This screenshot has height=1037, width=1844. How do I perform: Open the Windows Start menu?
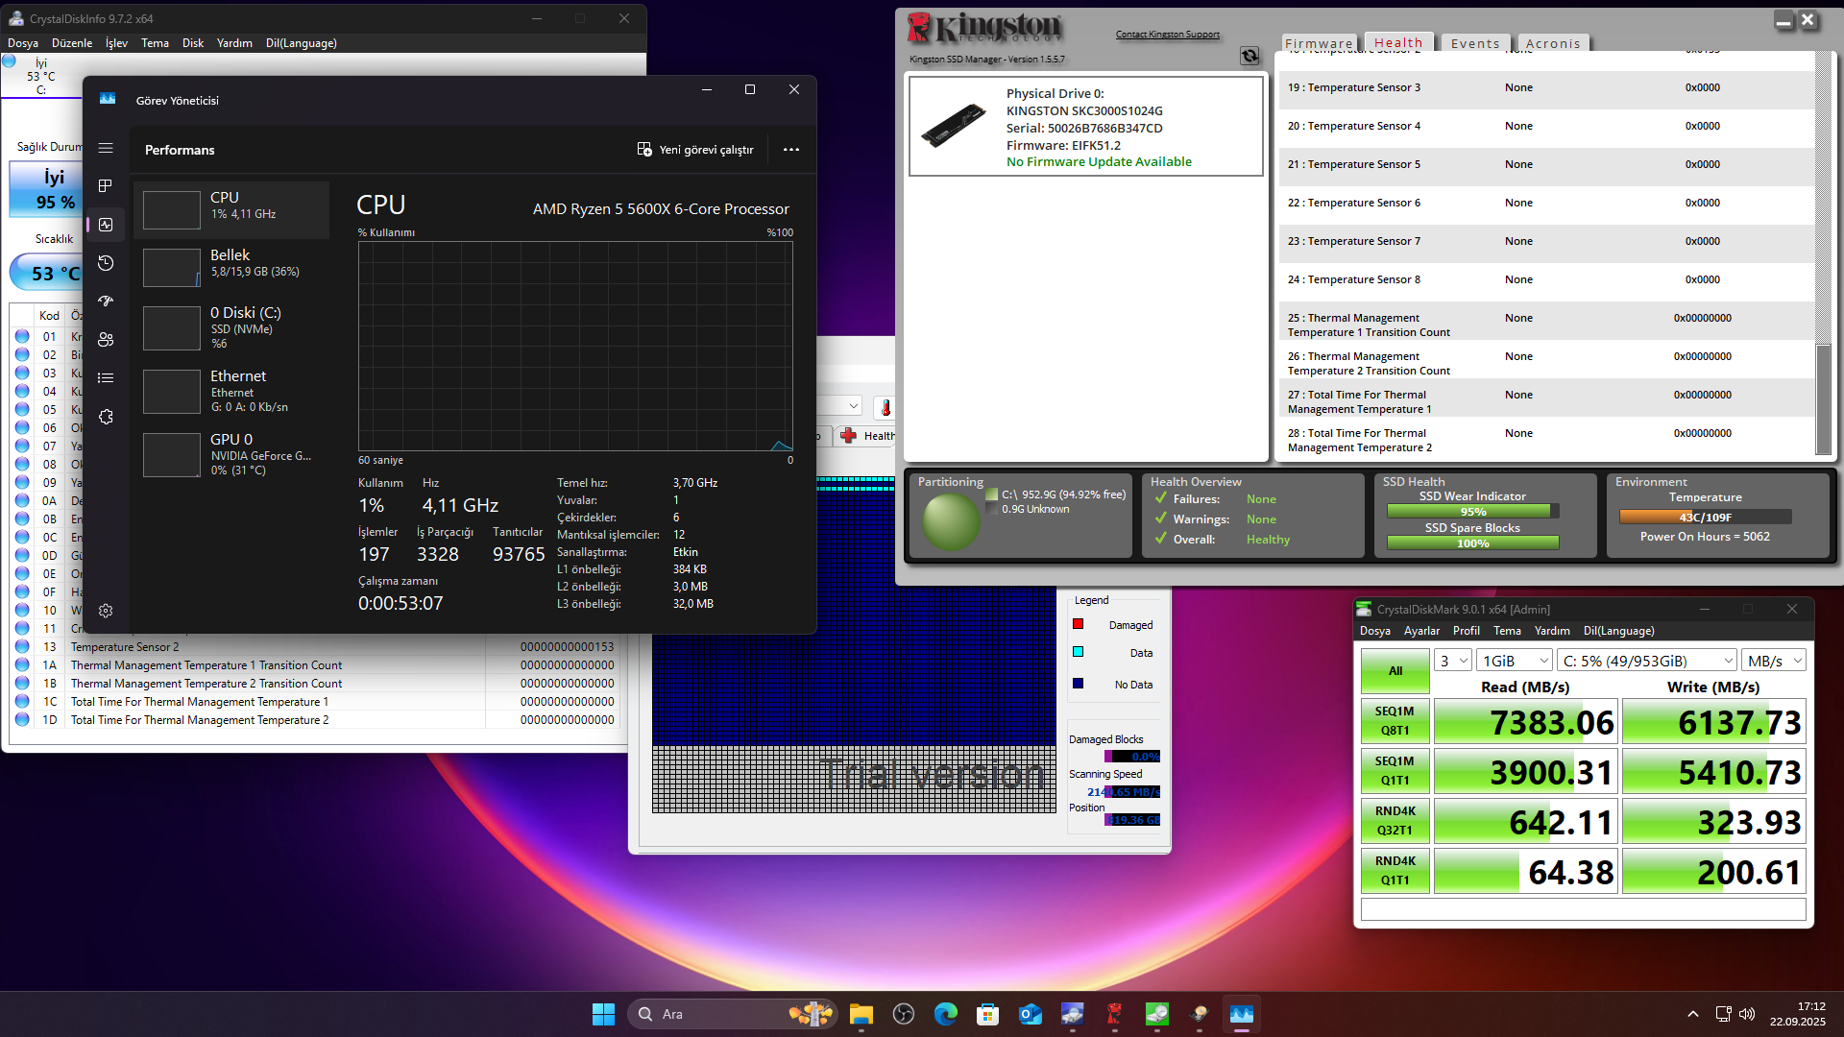click(x=603, y=1014)
